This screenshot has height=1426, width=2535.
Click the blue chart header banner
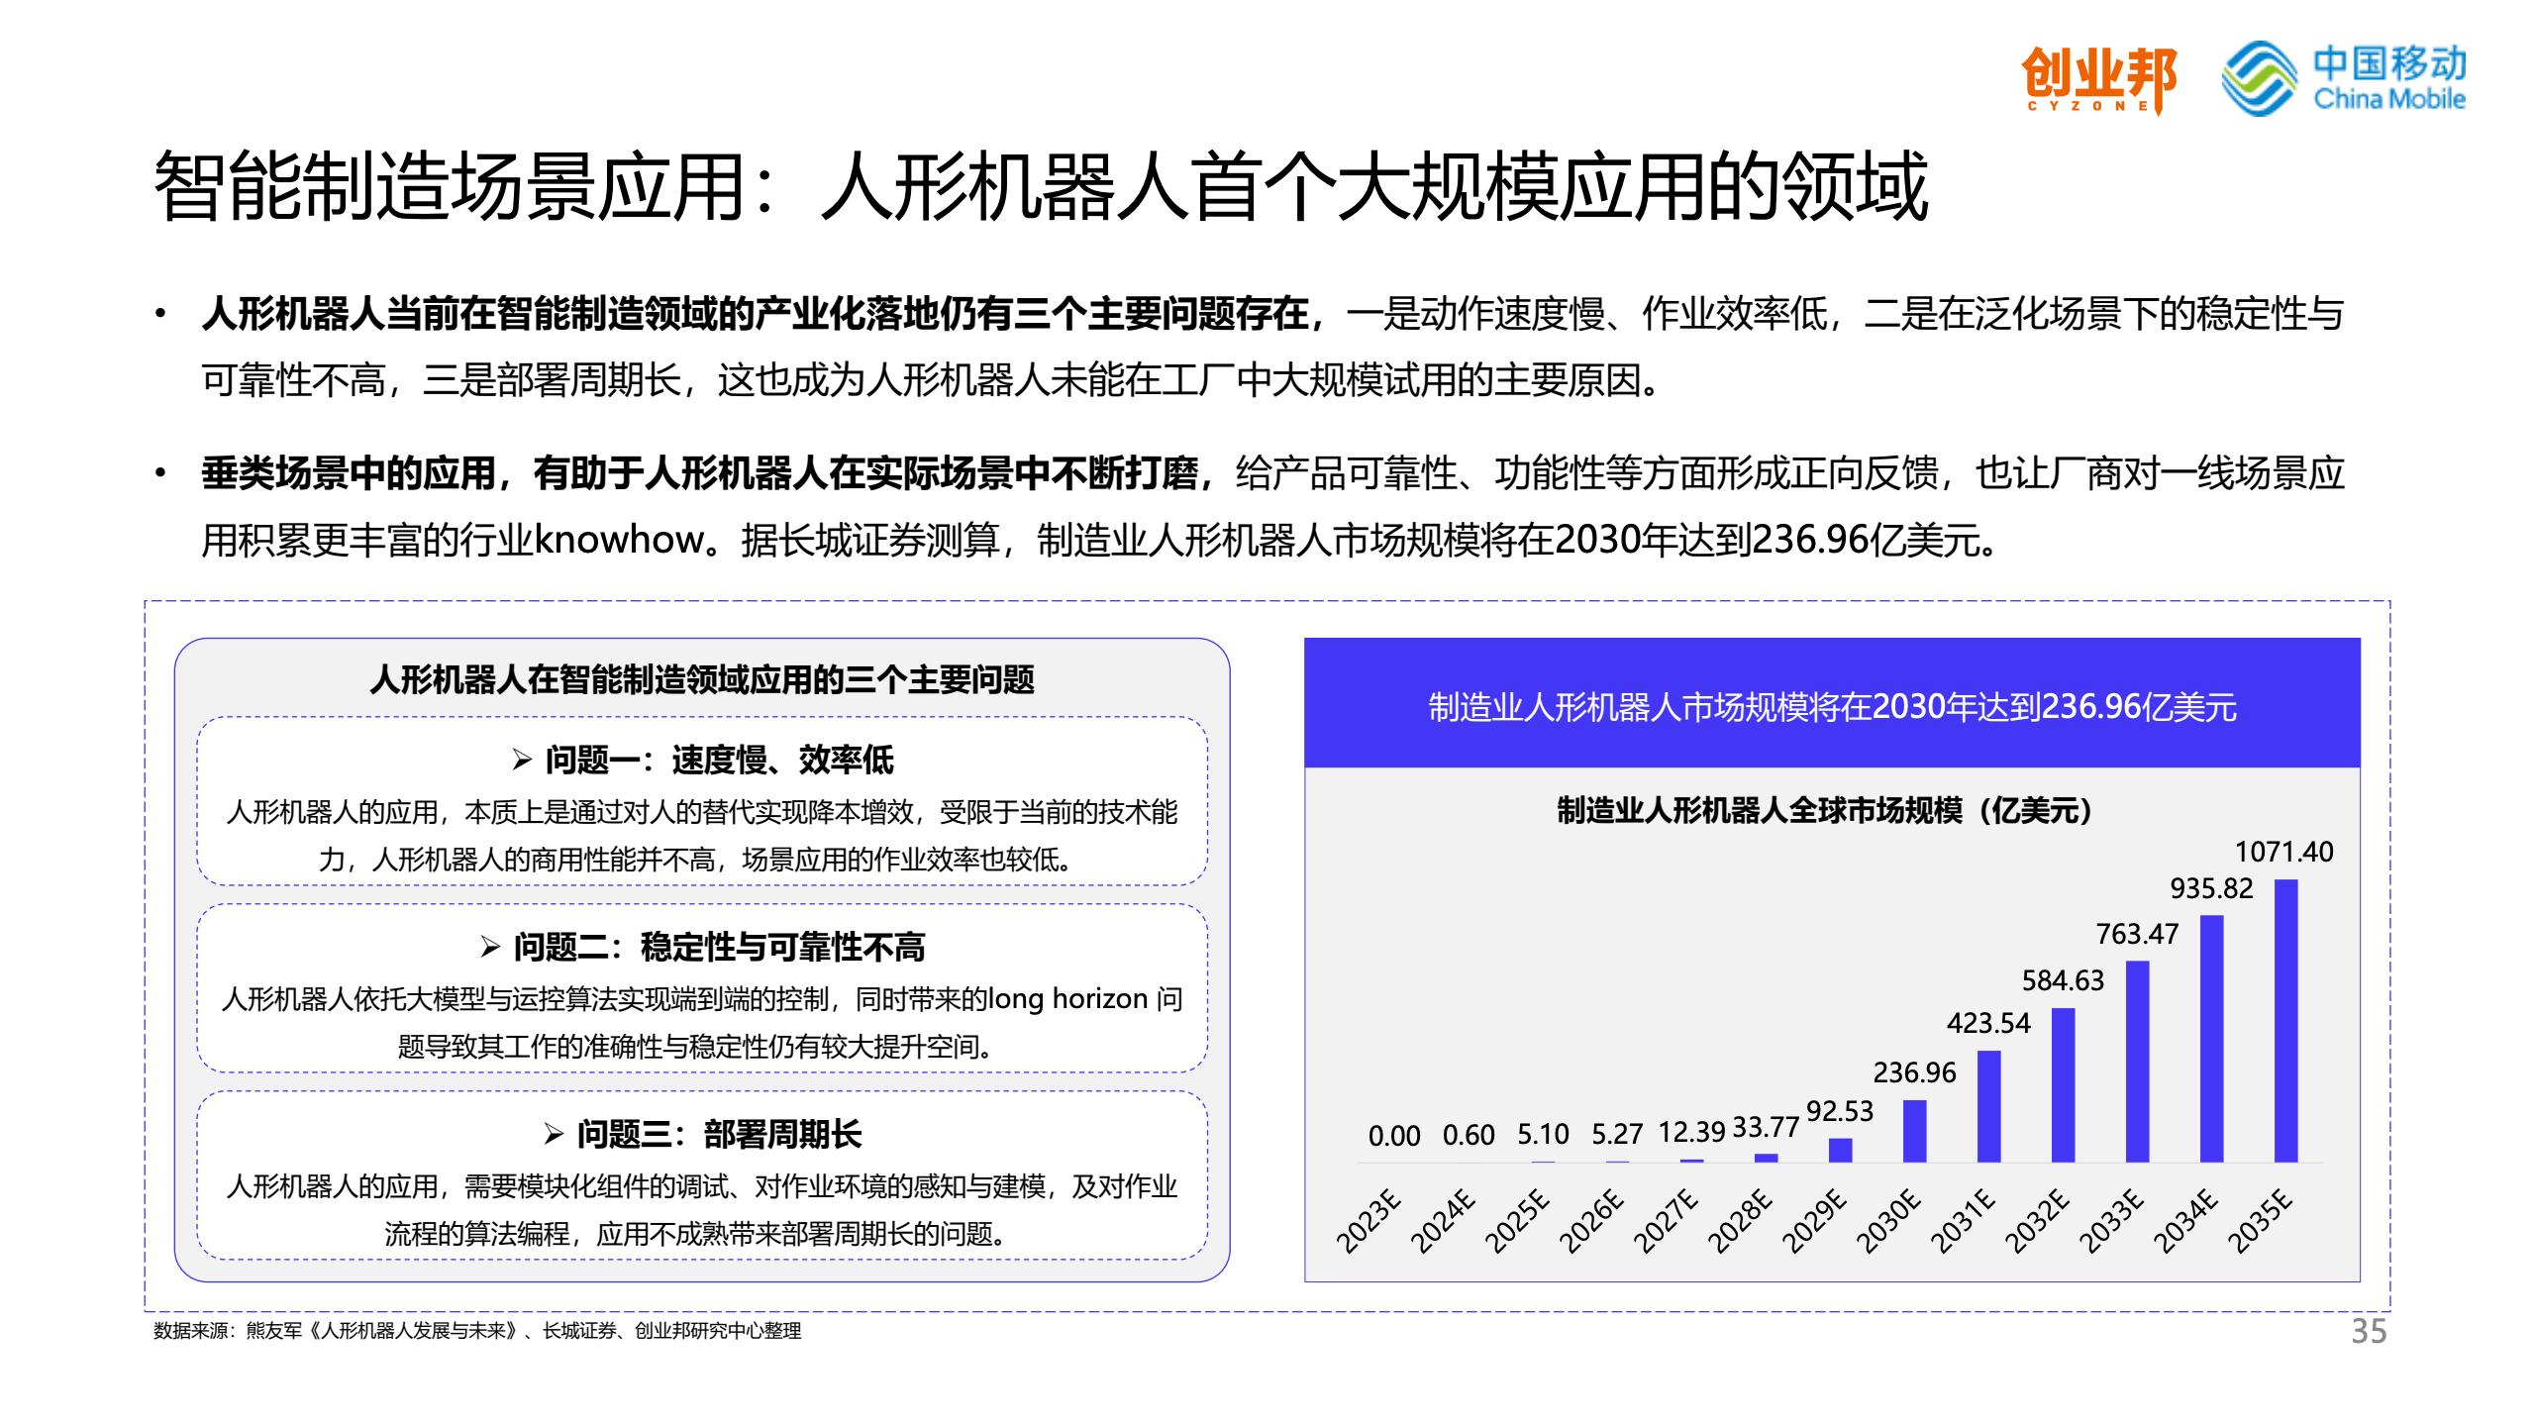(1832, 705)
